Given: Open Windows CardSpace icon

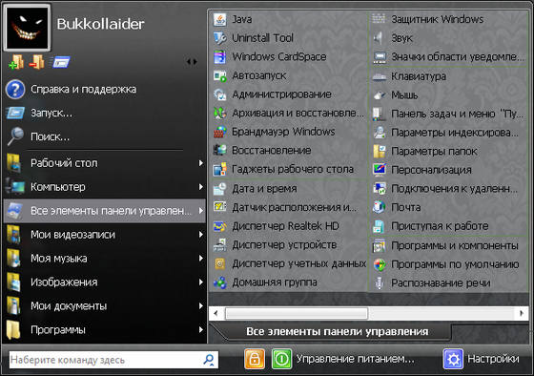Looking at the screenshot, I should coord(220,57).
